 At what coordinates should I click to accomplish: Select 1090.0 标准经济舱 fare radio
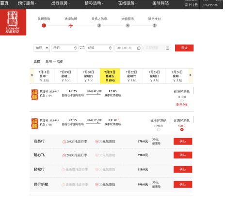point(159,129)
